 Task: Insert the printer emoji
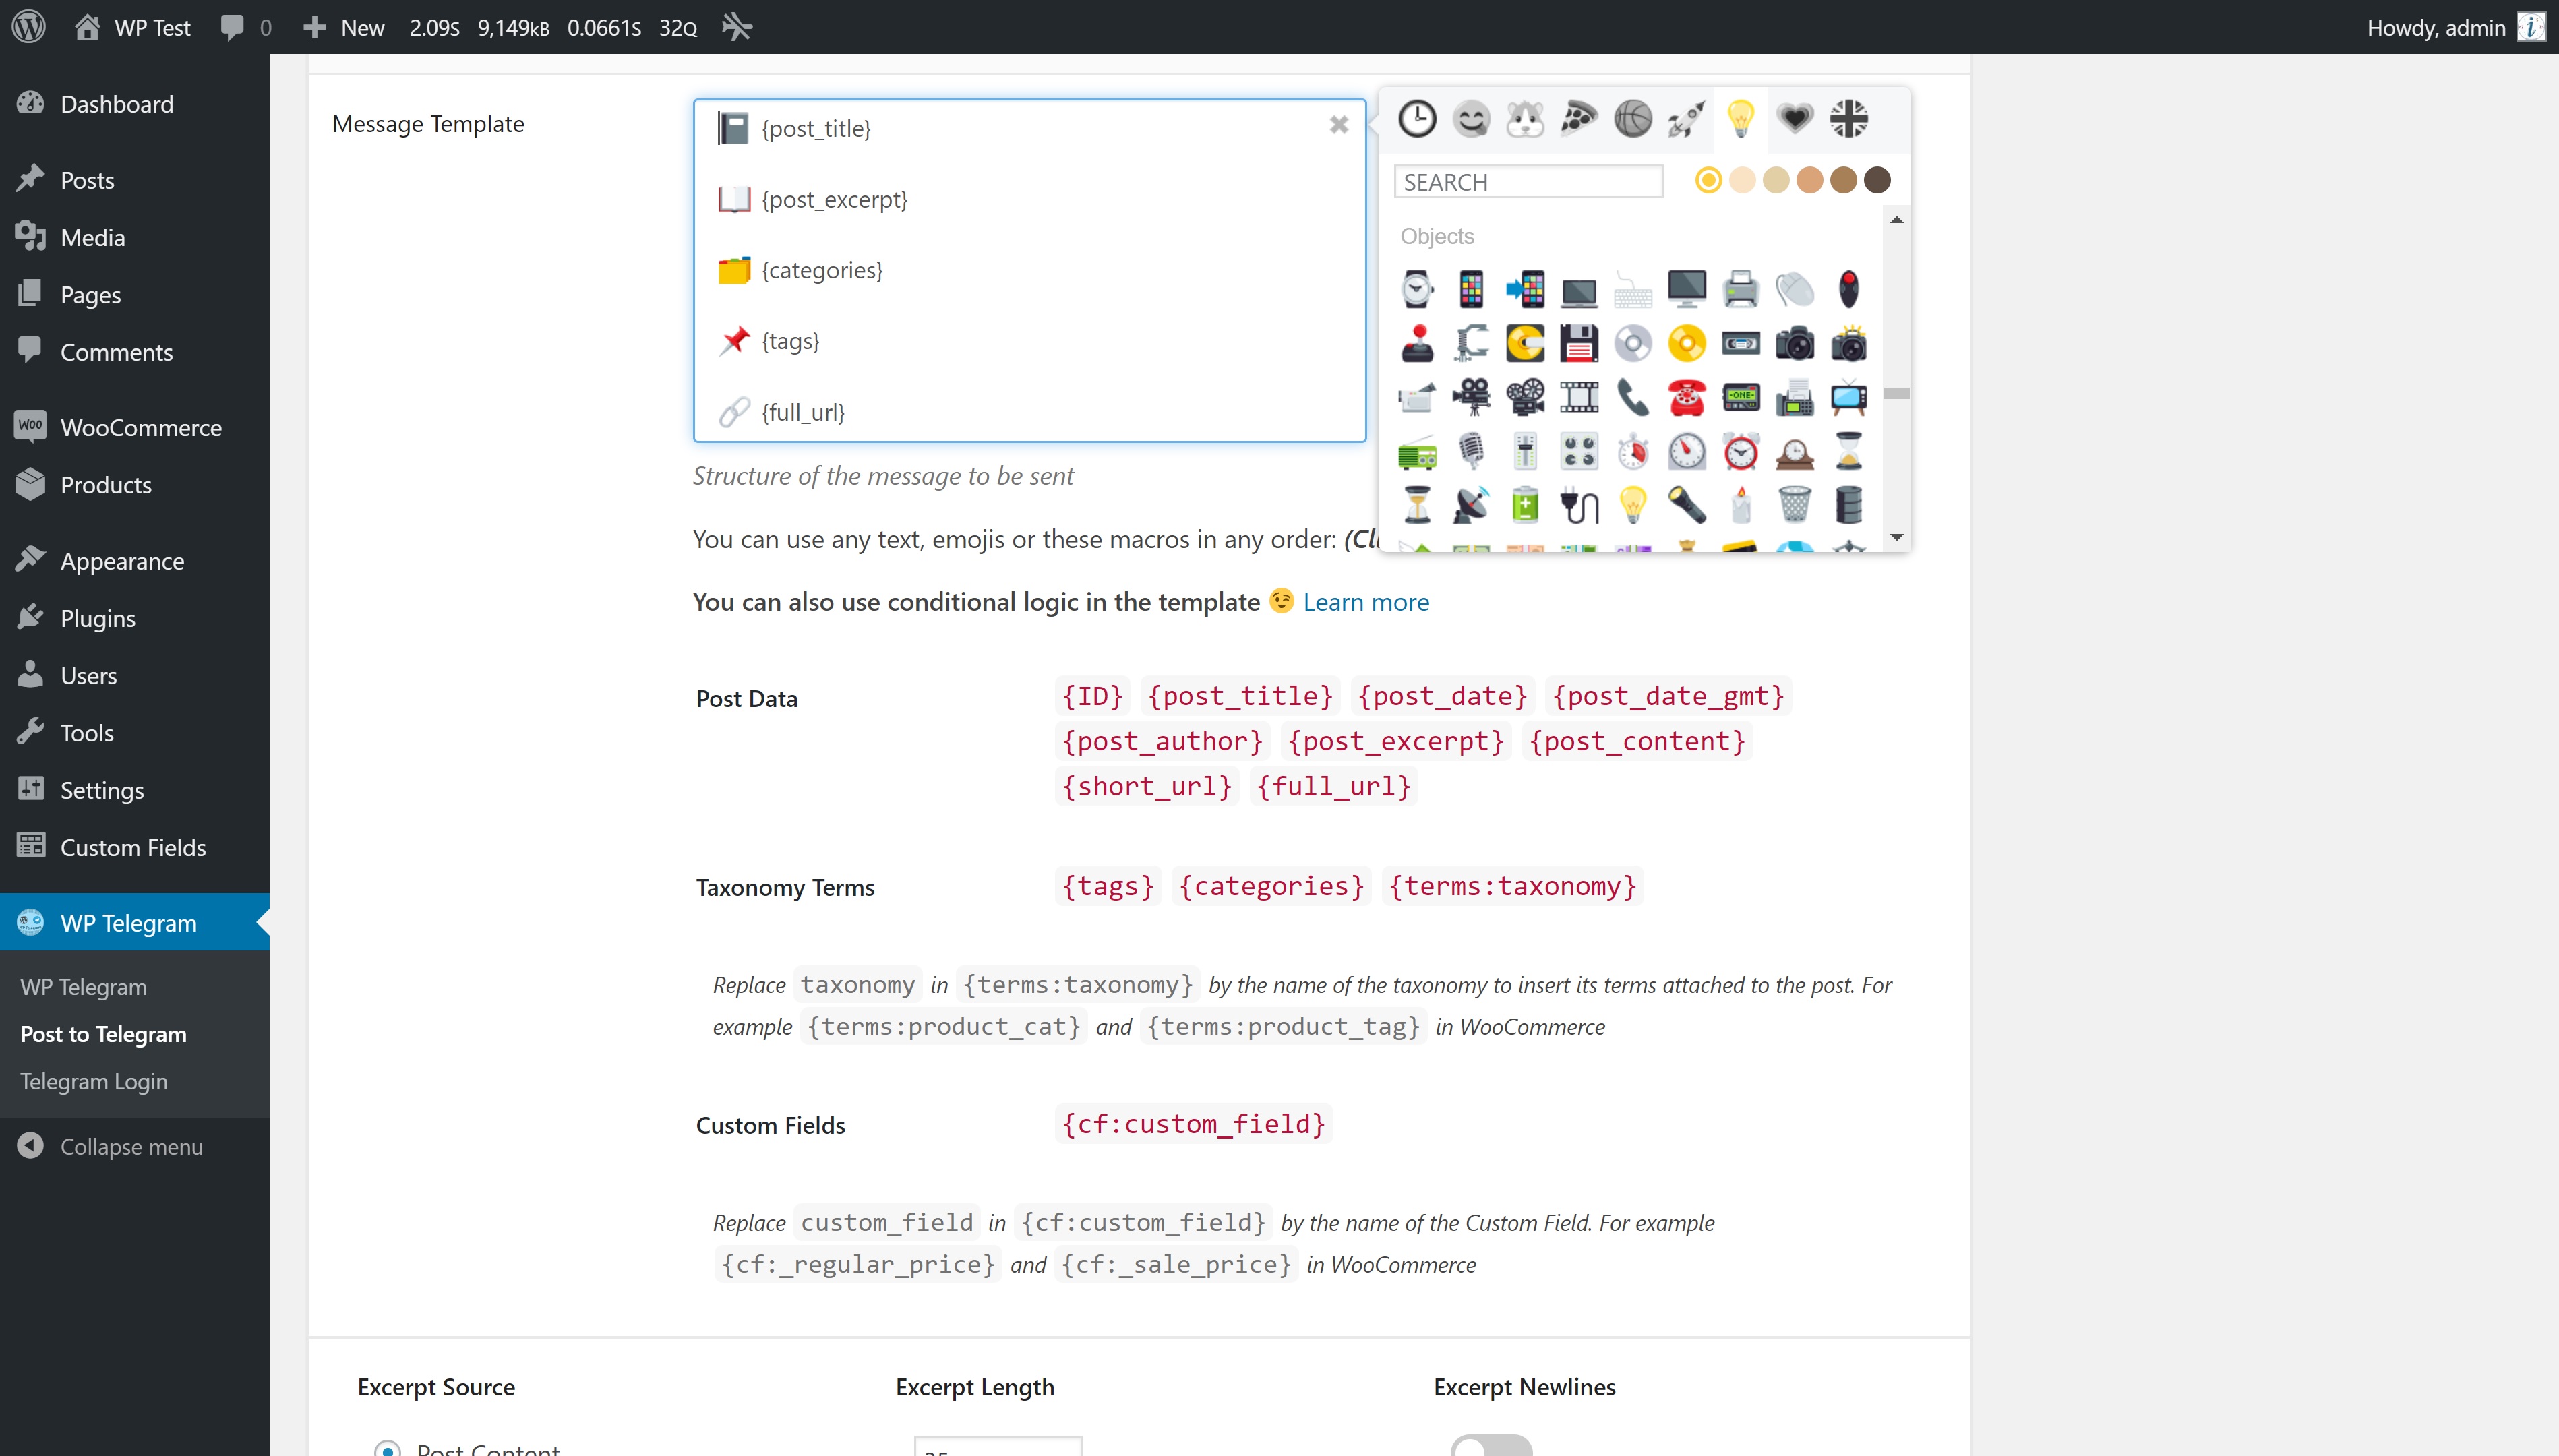click(1740, 290)
